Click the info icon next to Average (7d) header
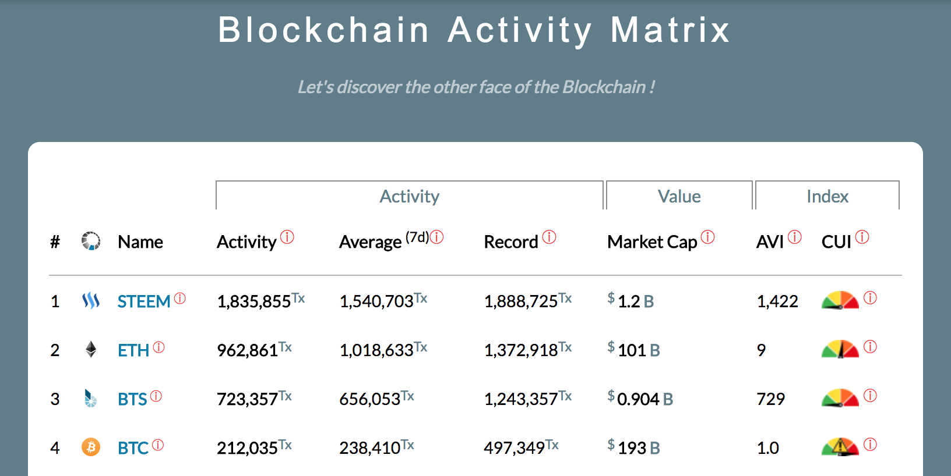951x476 pixels. [436, 237]
